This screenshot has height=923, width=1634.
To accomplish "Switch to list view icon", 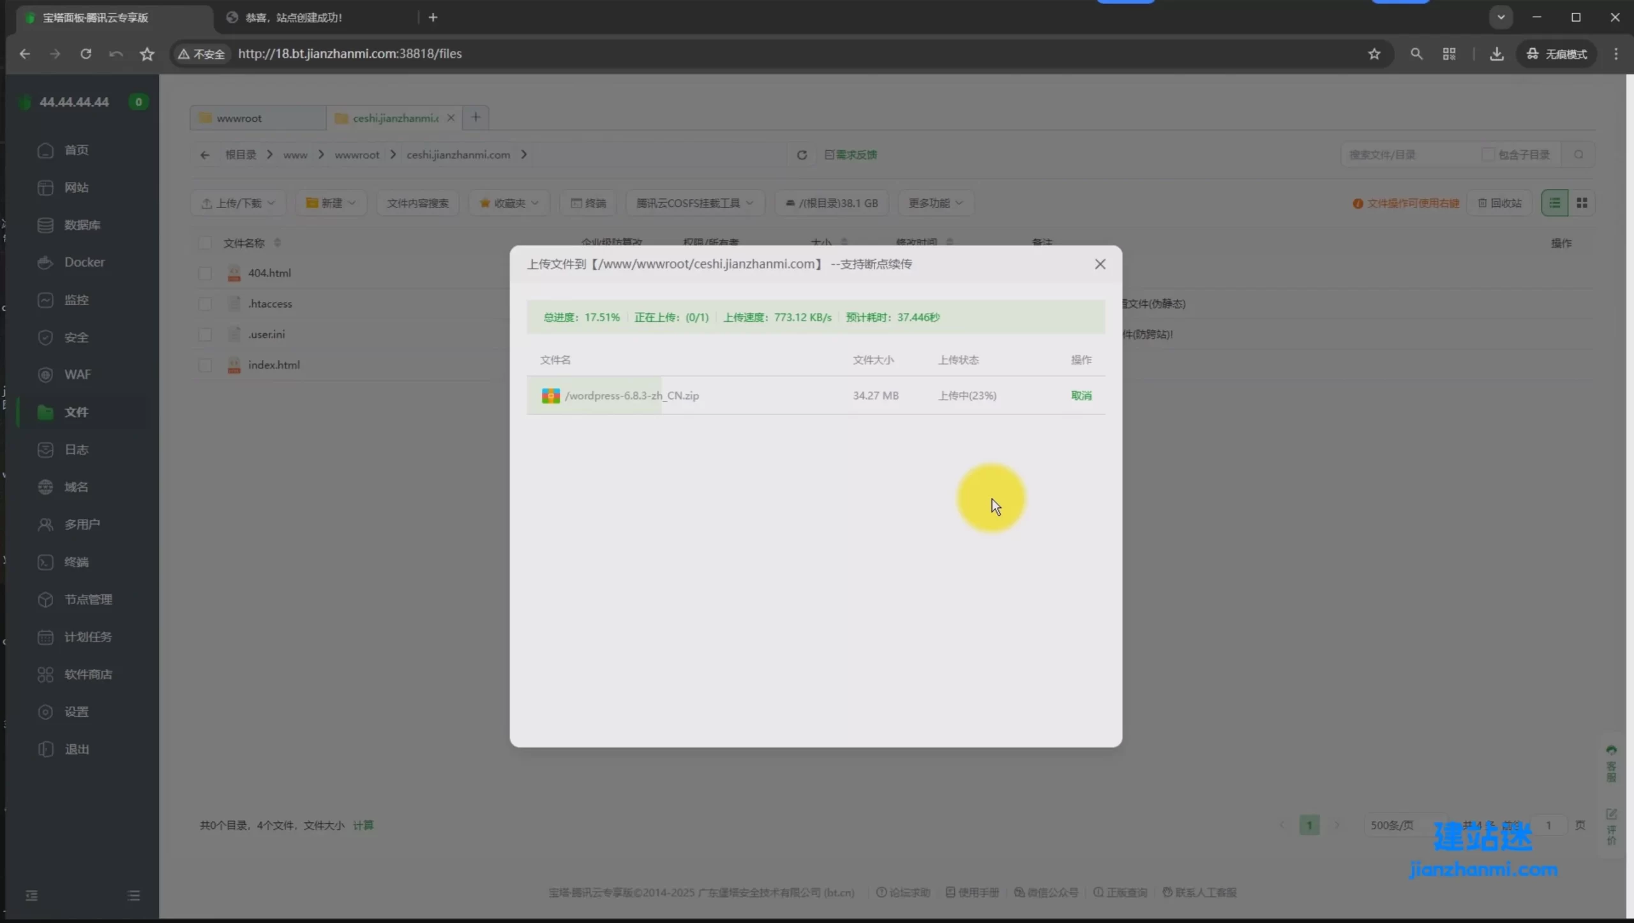I will [x=1554, y=203].
